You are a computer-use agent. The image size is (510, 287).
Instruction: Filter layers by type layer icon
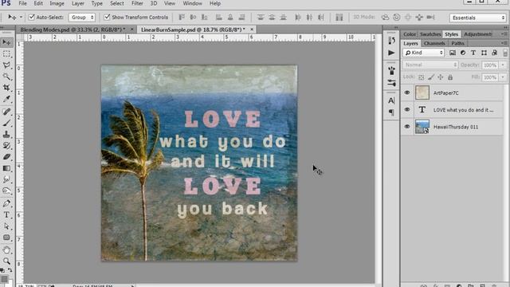(473, 53)
